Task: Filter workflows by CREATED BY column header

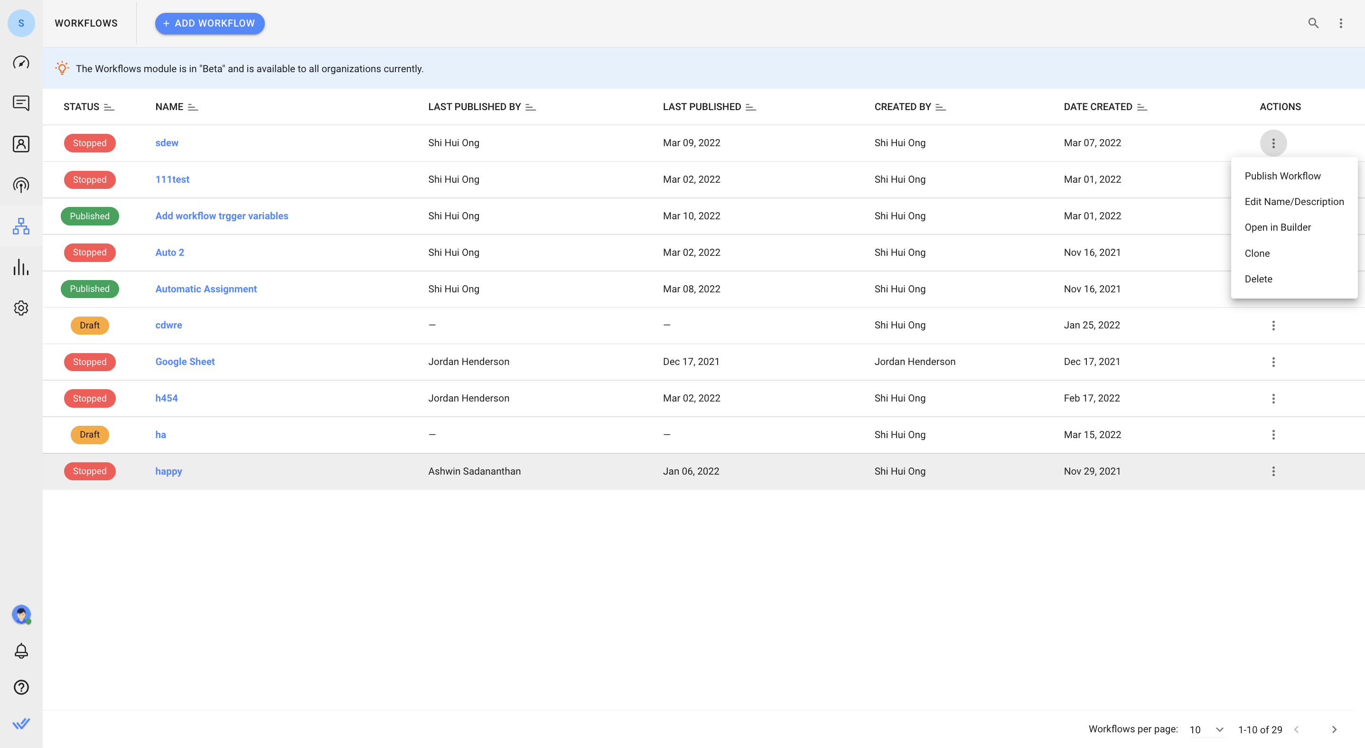Action: tap(940, 107)
